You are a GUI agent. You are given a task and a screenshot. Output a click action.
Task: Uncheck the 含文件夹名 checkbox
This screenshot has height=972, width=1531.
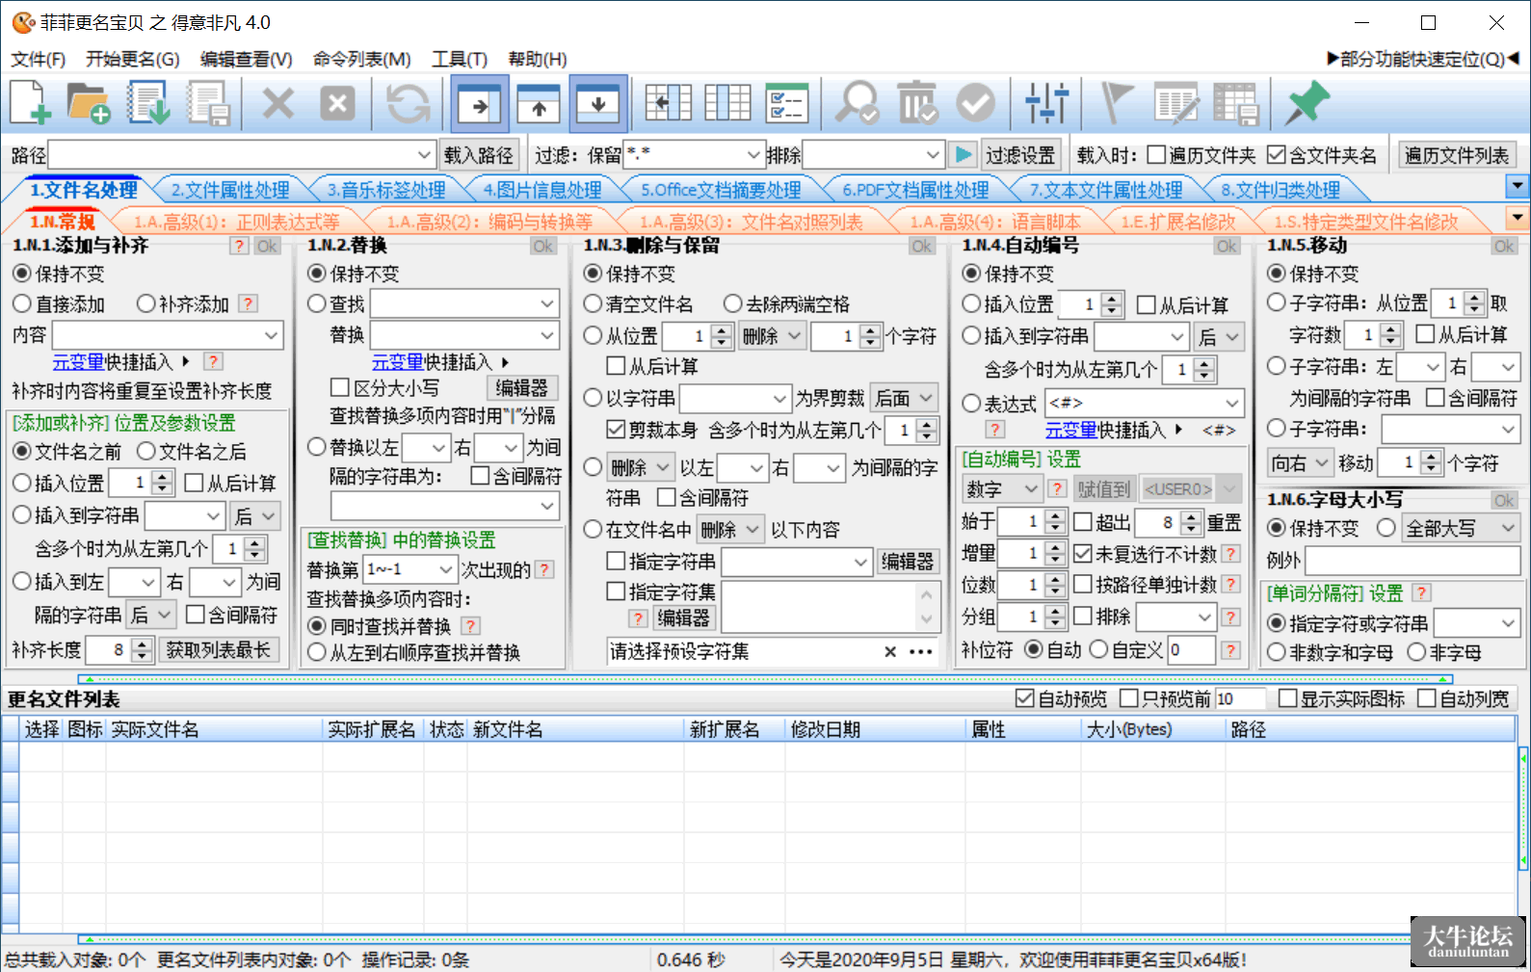(1277, 155)
